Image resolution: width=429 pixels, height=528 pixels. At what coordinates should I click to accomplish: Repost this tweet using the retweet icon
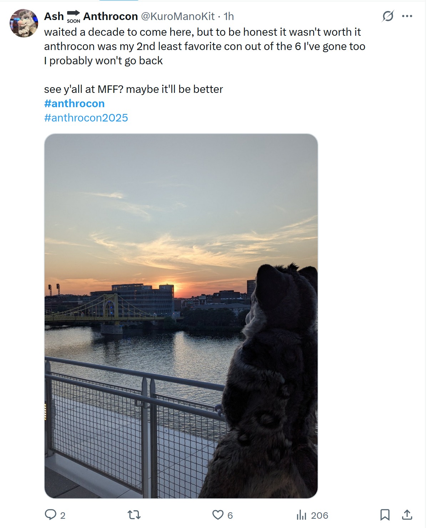pyautogui.click(x=134, y=515)
